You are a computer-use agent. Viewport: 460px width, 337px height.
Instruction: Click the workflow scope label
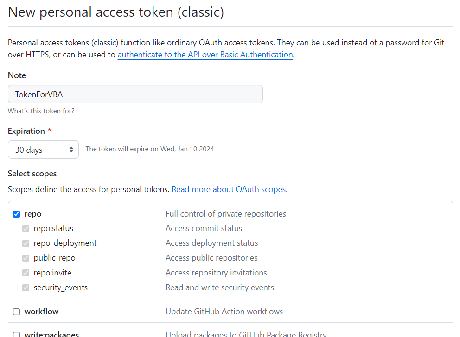pos(41,312)
